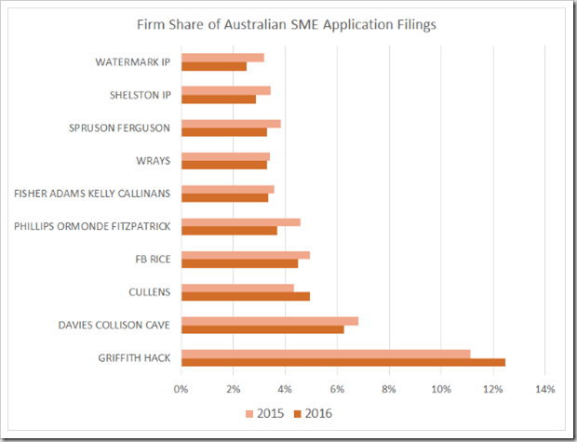Click the 14% axis tick label
Screen dimensions: 577x442
[545, 389]
